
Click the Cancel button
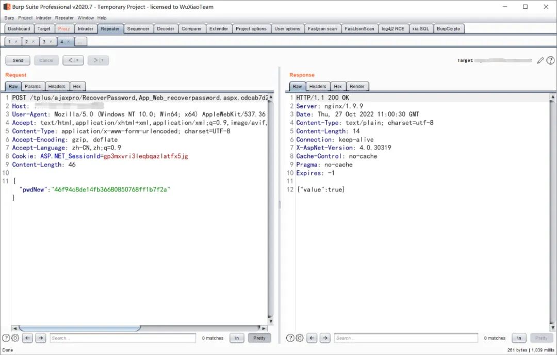pos(46,60)
